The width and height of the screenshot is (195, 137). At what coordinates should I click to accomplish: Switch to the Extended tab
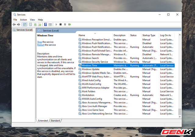pyautogui.click(x=43, y=121)
